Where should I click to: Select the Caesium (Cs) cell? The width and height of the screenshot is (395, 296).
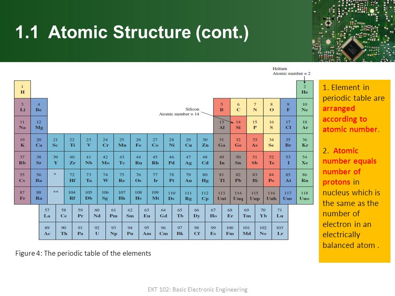click(x=22, y=178)
